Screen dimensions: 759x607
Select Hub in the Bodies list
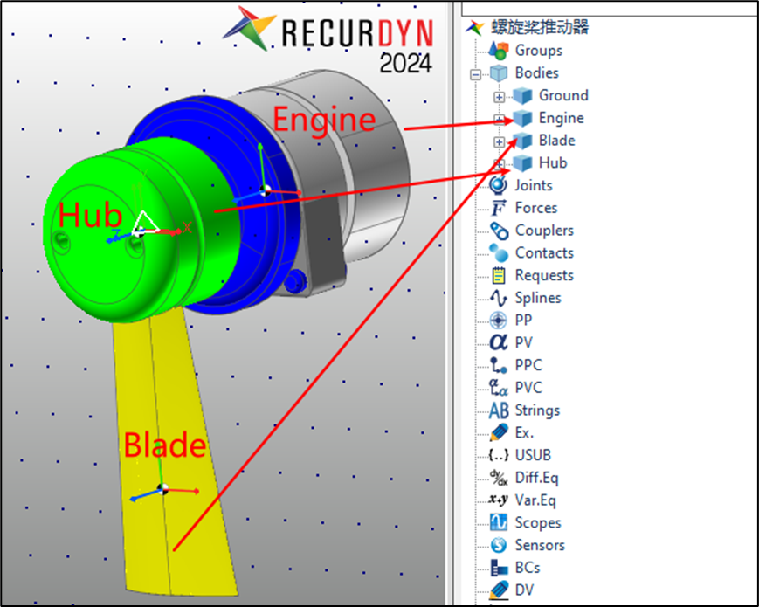coord(553,162)
